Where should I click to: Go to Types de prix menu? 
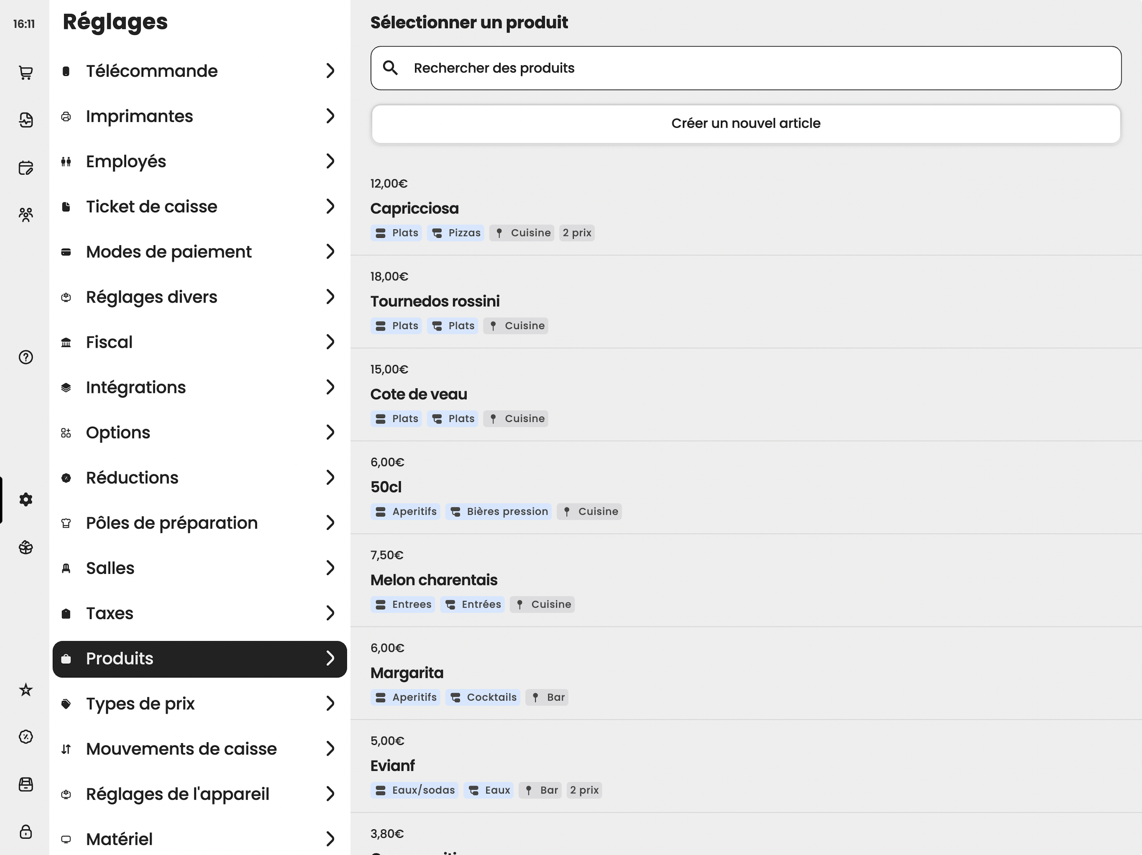[x=200, y=703]
